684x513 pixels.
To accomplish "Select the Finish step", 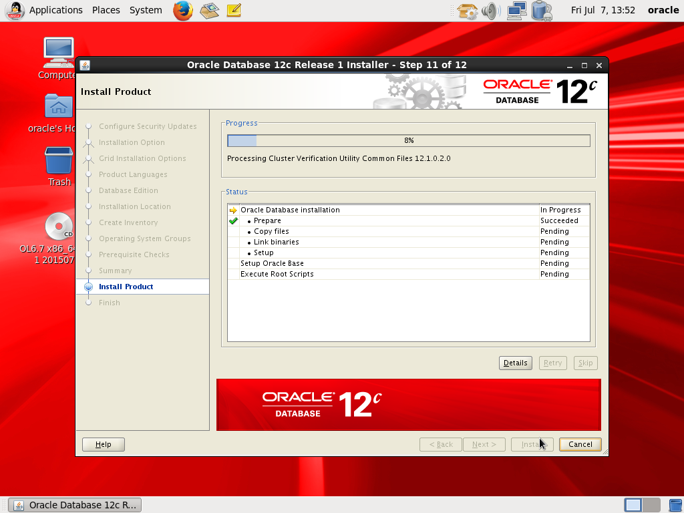I will 110,303.
